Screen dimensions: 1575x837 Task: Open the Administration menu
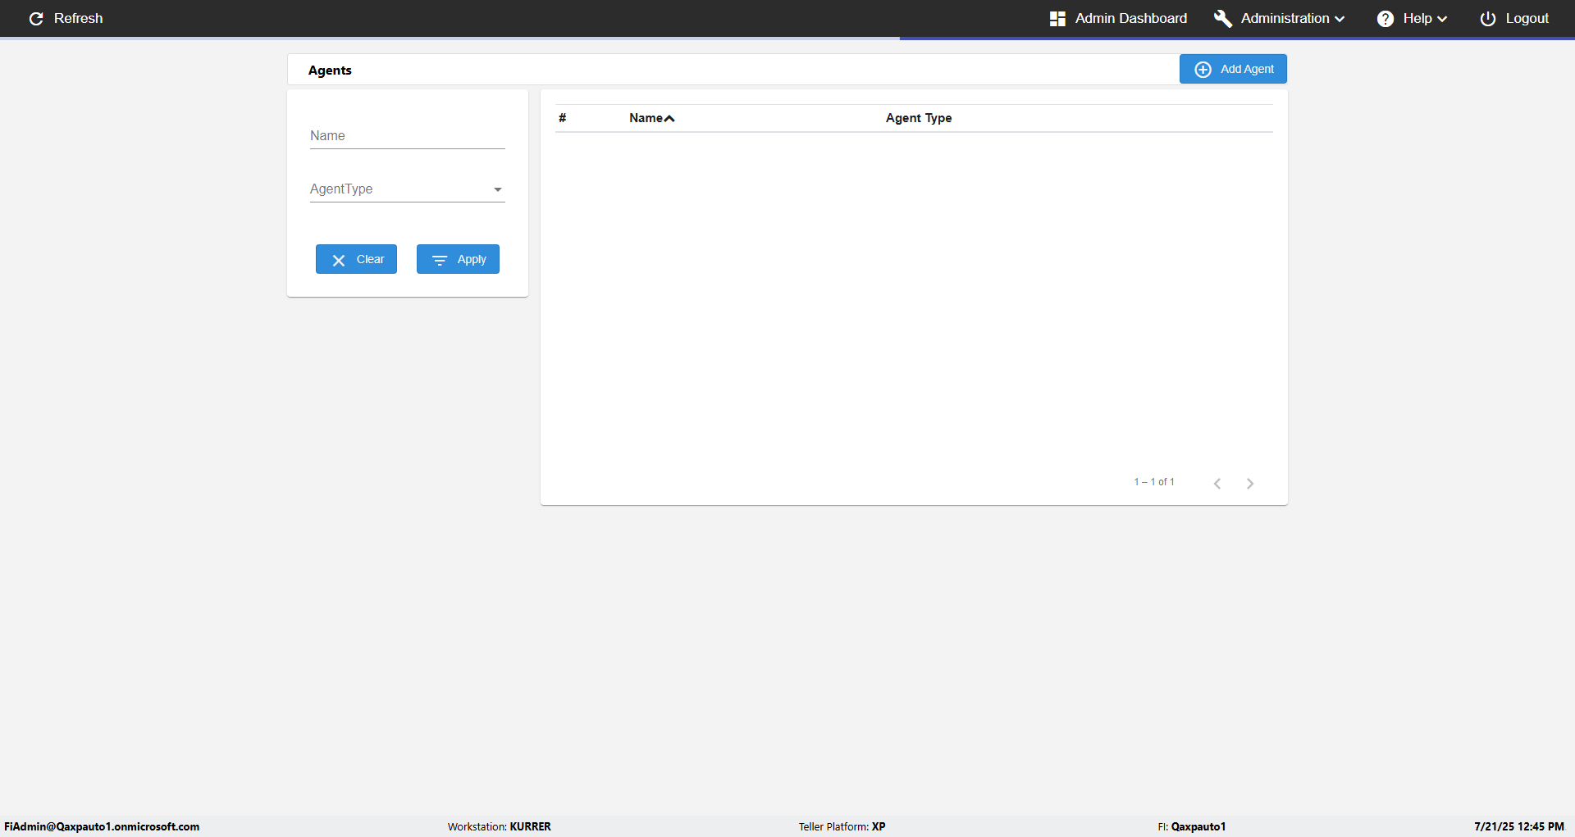[1280, 18]
